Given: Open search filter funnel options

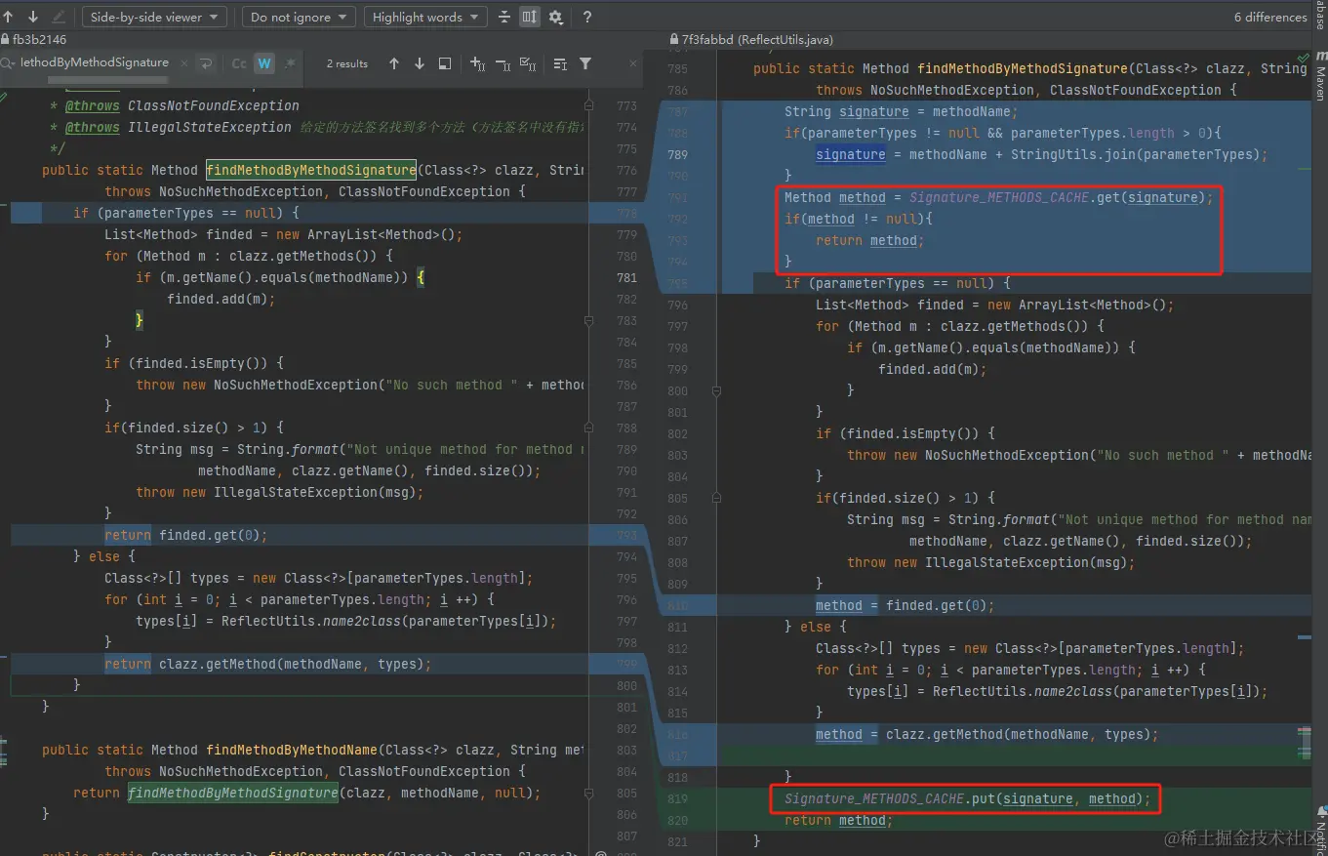Looking at the screenshot, I should coord(585,63).
